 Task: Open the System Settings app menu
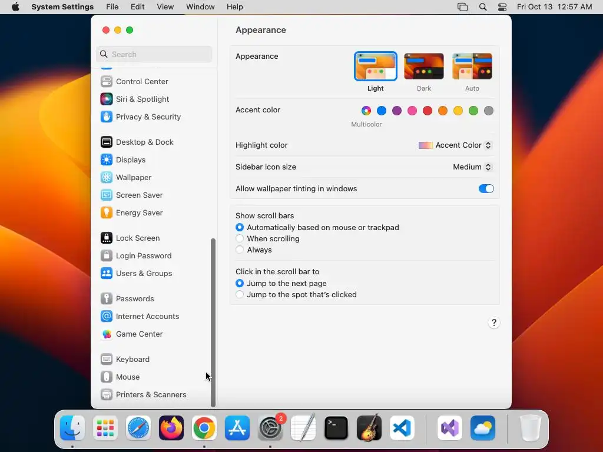point(62,7)
